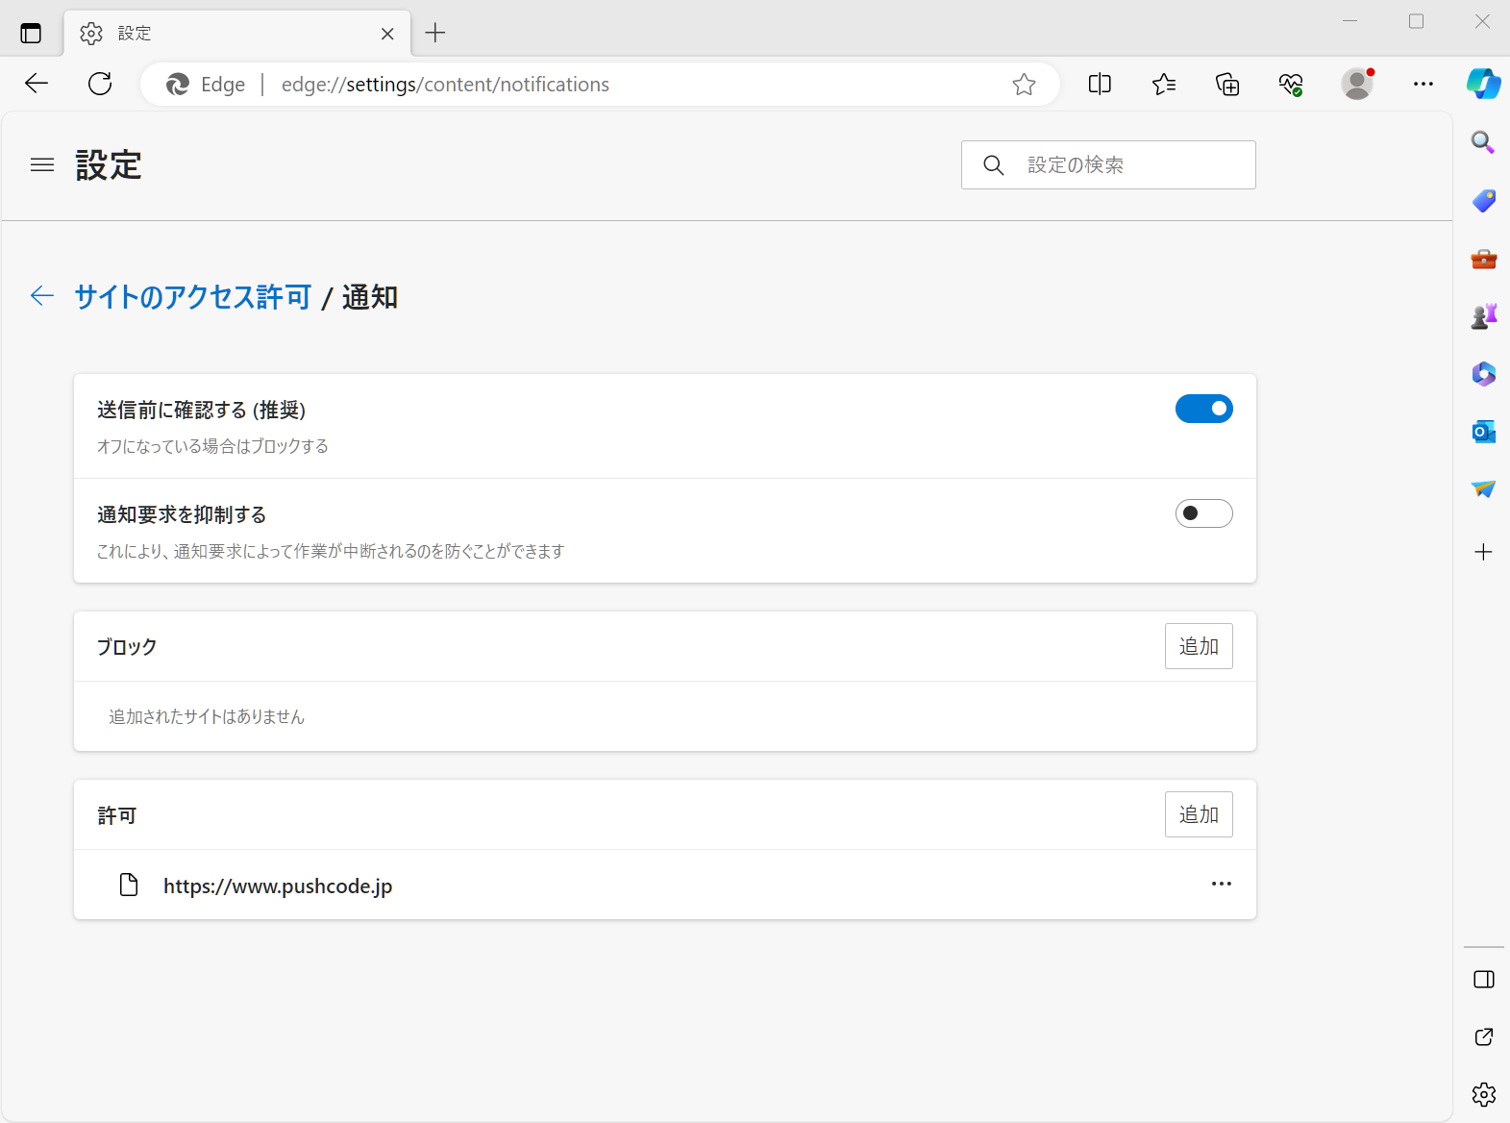Maximize the Edge window
Image resolution: width=1510 pixels, height=1123 pixels.
point(1416,21)
